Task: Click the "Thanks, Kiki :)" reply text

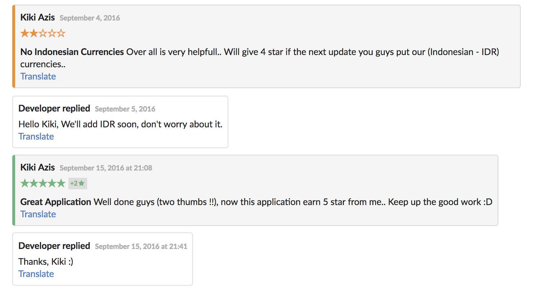Action: coord(46,262)
